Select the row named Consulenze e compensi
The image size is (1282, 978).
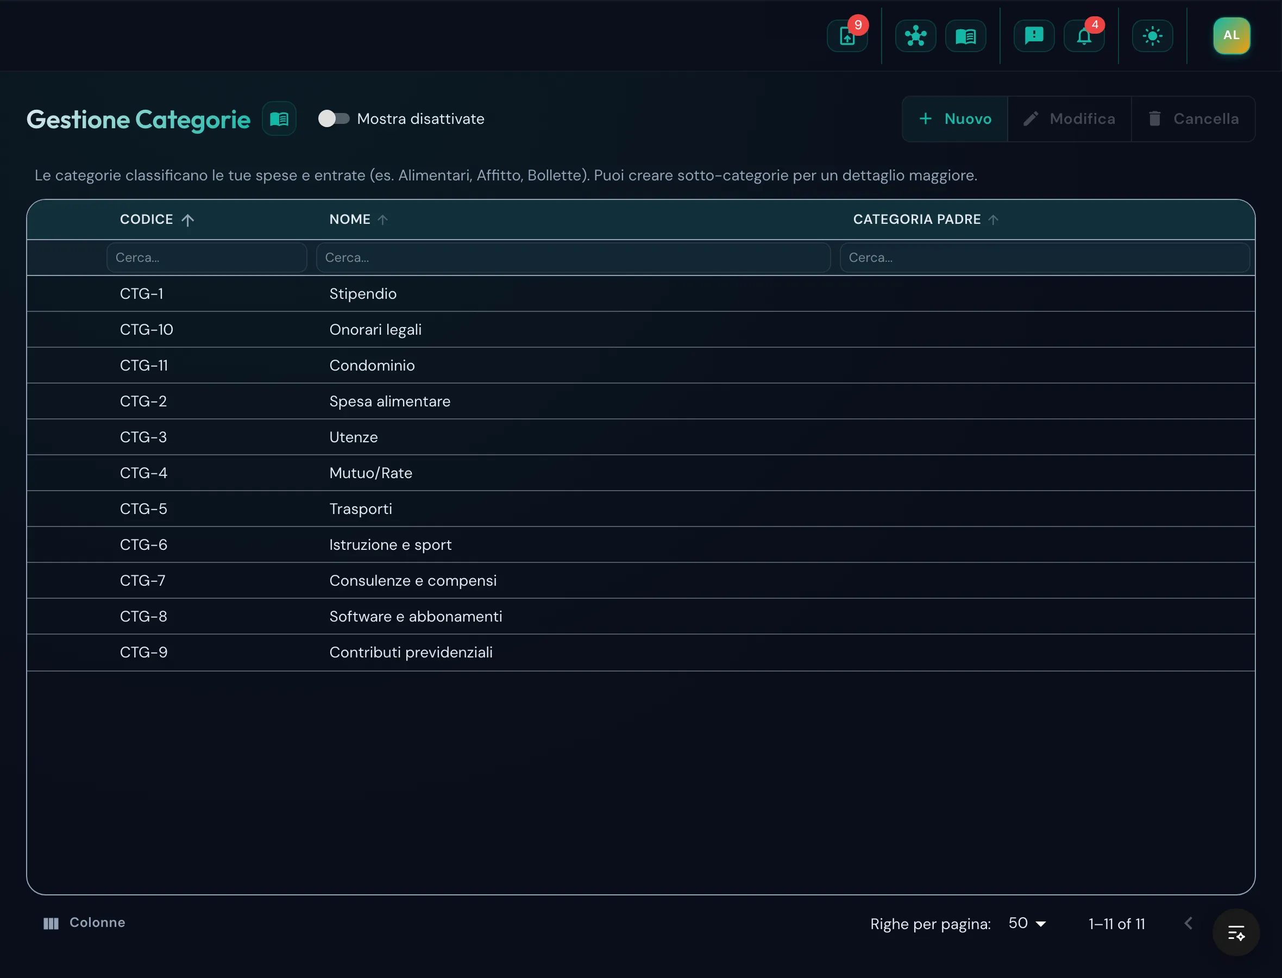click(x=640, y=580)
